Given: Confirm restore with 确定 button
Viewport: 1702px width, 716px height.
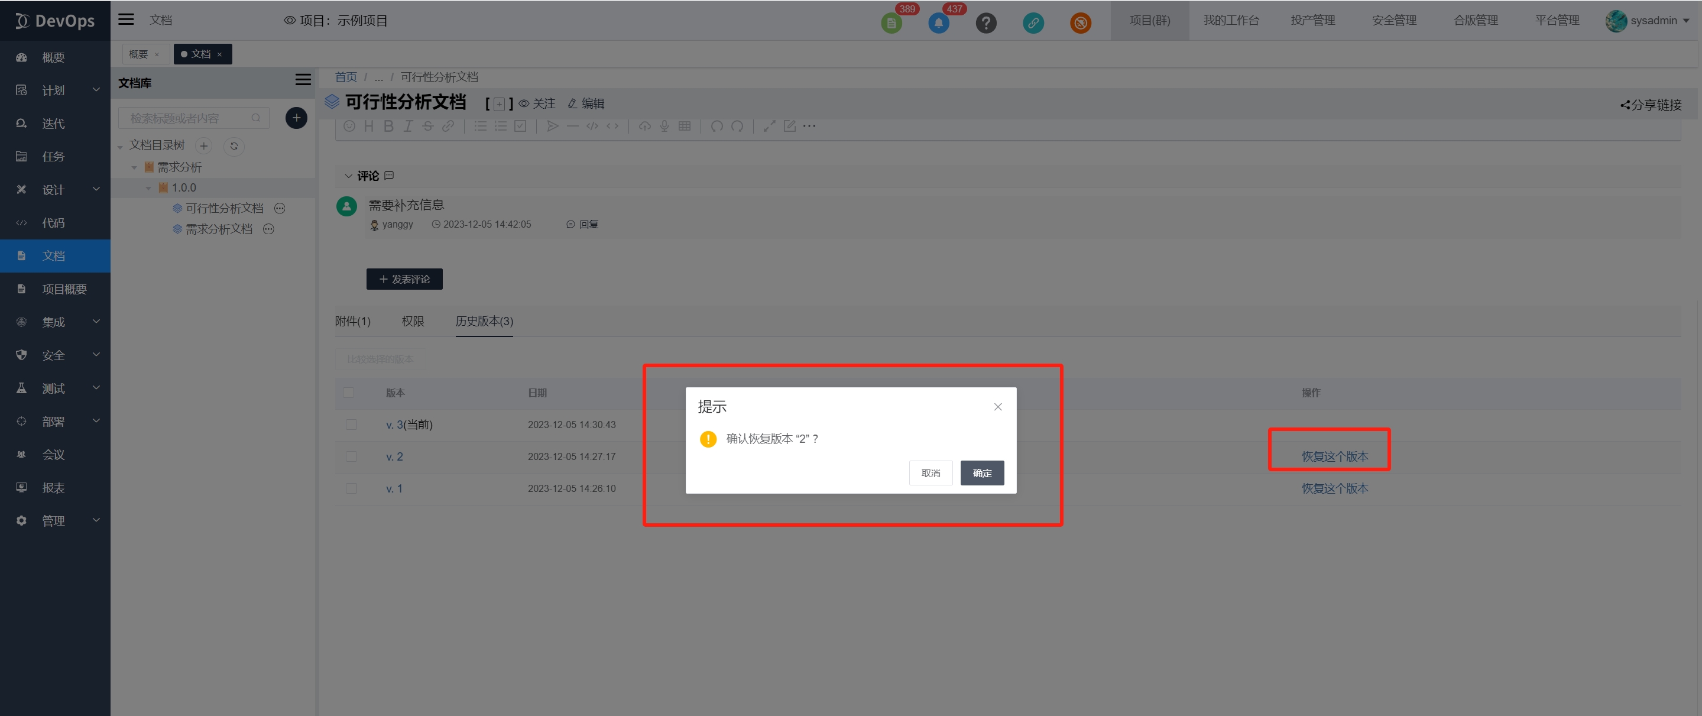Looking at the screenshot, I should [981, 473].
